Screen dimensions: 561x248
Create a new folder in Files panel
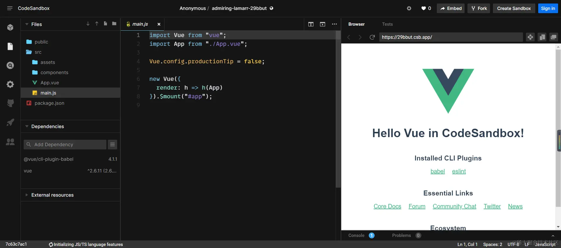click(x=114, y=24)
